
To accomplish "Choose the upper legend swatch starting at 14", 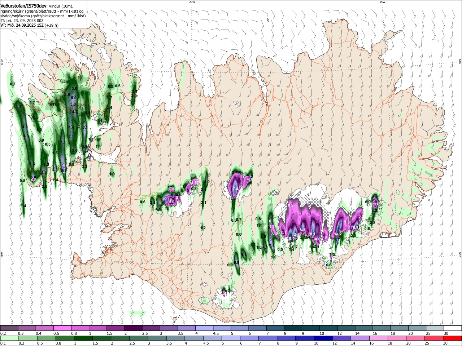I will tap(363, 328).
